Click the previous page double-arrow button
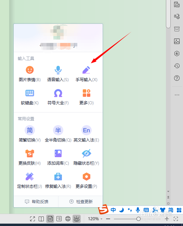 click(168, 197)
